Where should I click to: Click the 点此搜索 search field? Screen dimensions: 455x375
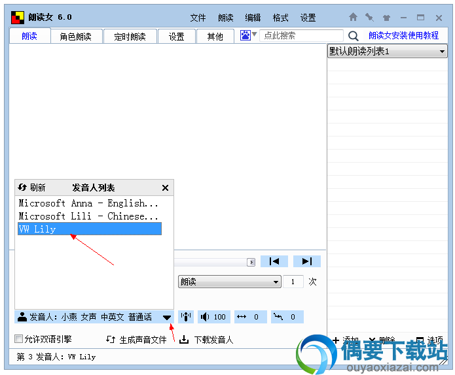coord(301,36)
